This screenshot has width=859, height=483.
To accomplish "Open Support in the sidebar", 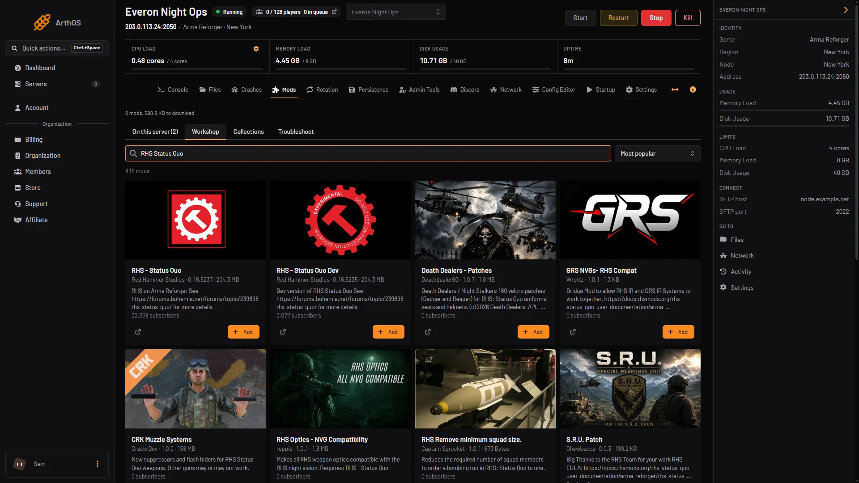I will point(57,204).
